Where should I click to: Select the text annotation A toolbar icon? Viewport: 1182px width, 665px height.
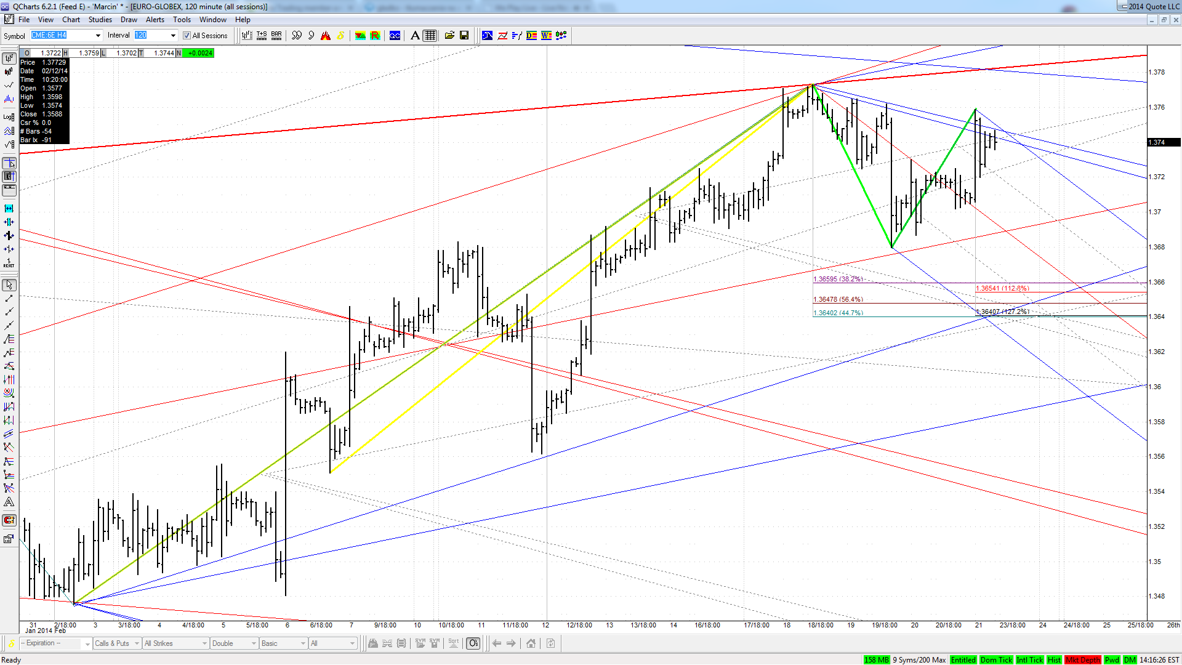click(x=415, y=36)
